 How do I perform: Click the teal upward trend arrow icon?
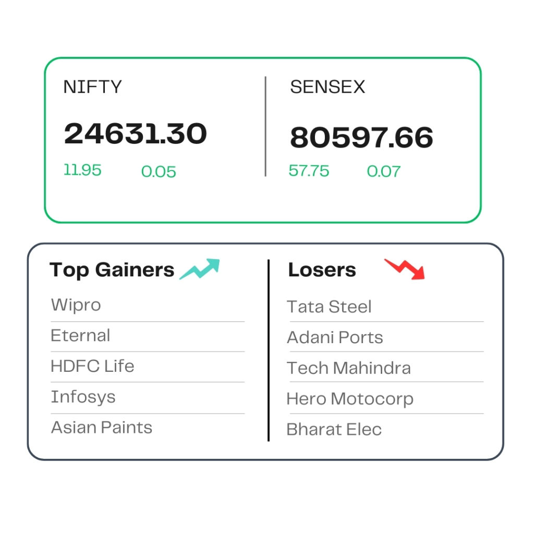coord(200,269)
